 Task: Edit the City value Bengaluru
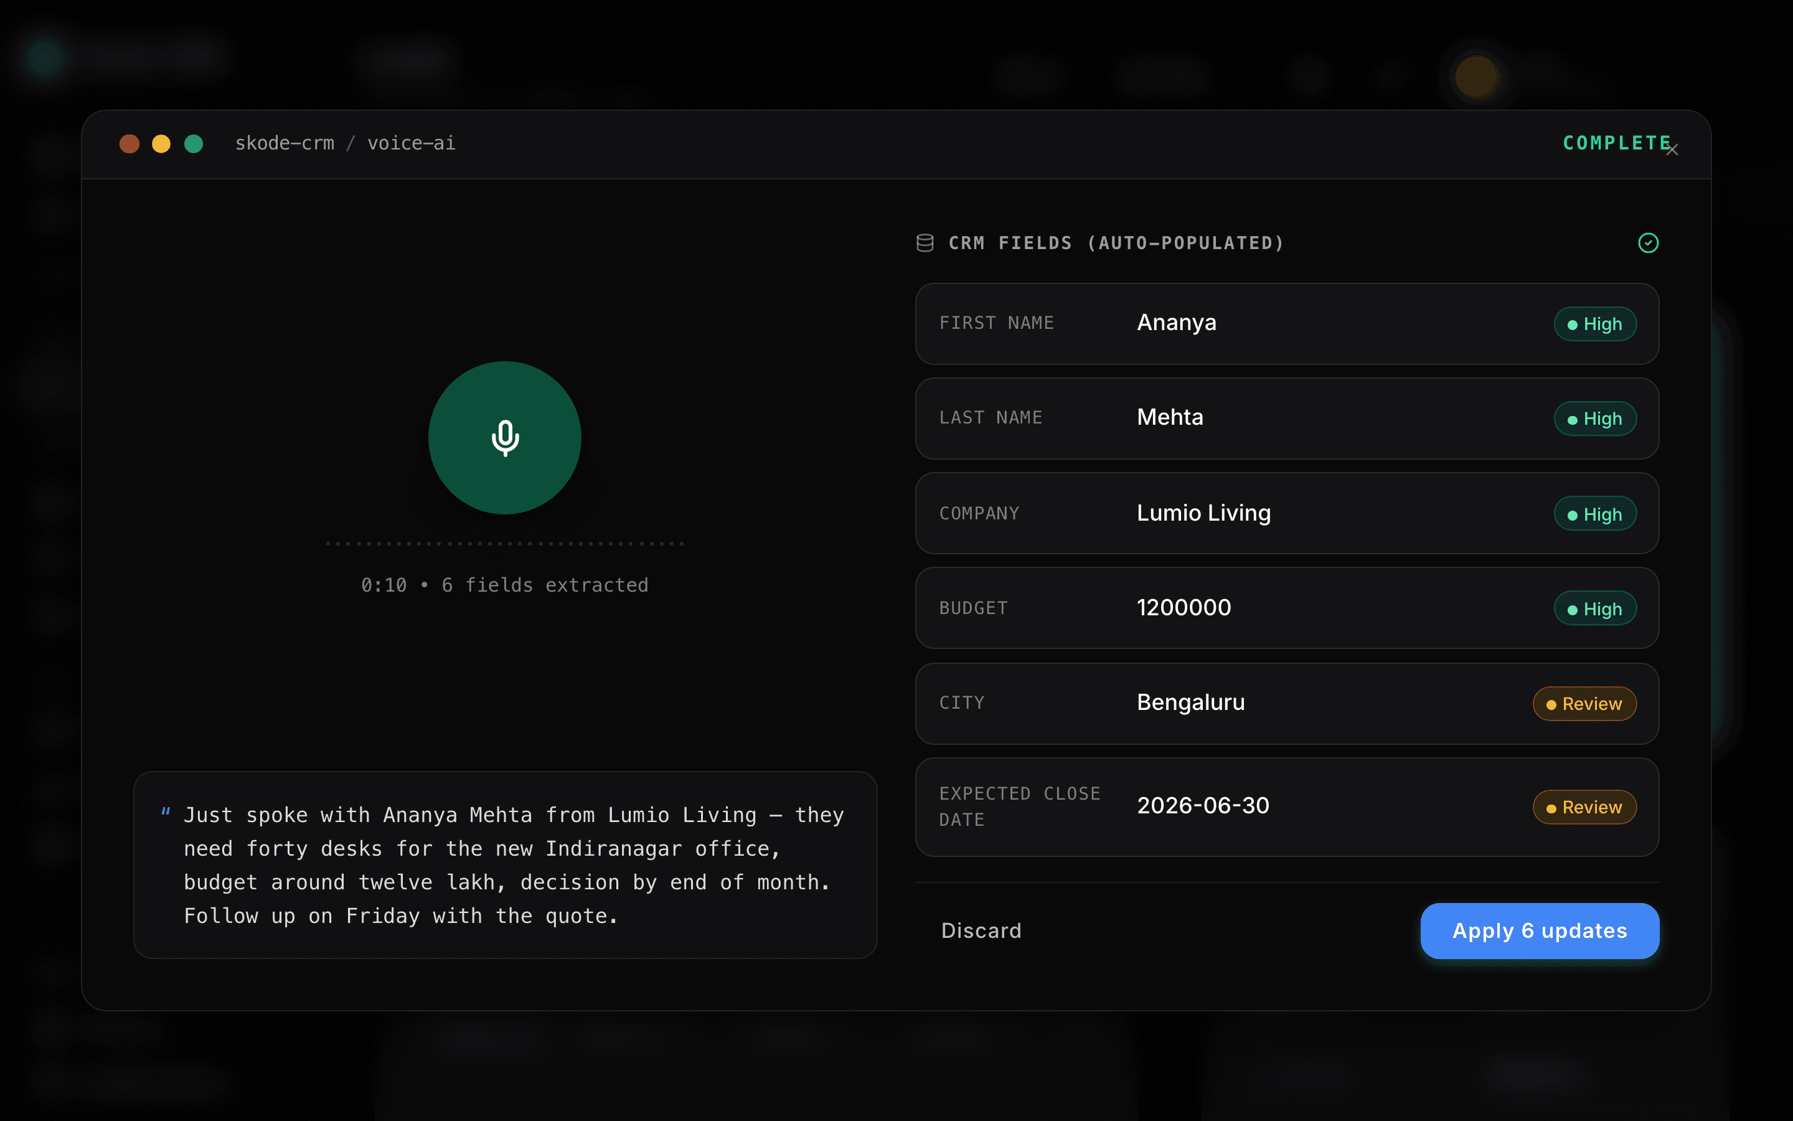[x=1190, y=702]
